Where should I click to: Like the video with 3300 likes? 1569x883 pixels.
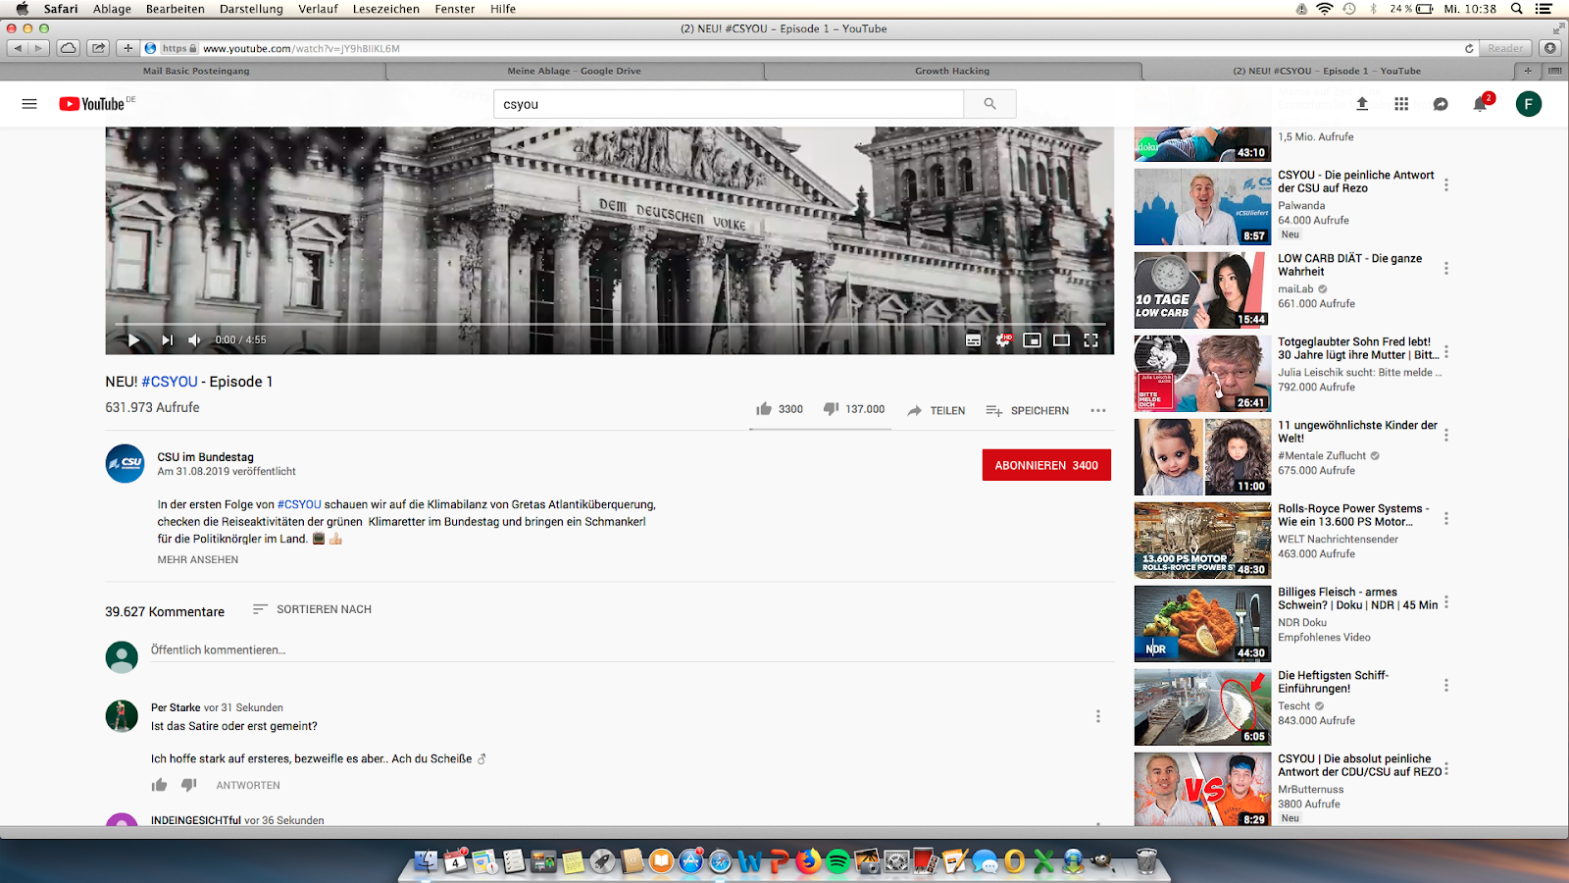[780, 409]
